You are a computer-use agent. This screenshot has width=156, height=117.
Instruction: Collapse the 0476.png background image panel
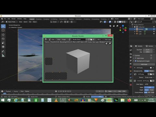135,68
